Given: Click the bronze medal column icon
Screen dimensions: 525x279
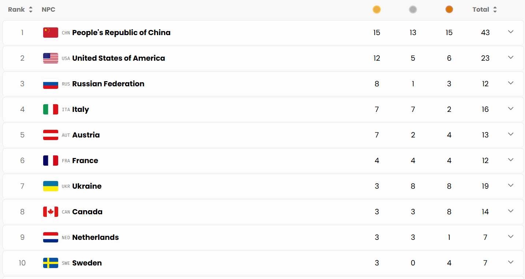Looking at the screenshot, I should [x=449, y=10].
